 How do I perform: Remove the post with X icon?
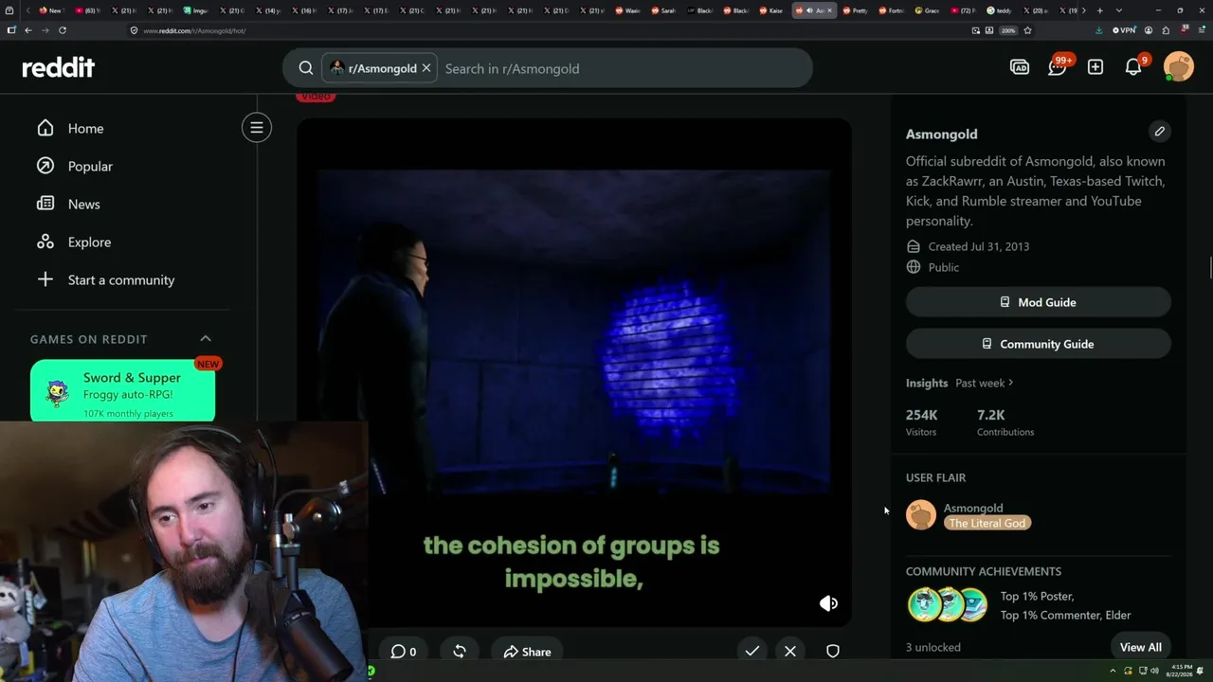[790, 652]
